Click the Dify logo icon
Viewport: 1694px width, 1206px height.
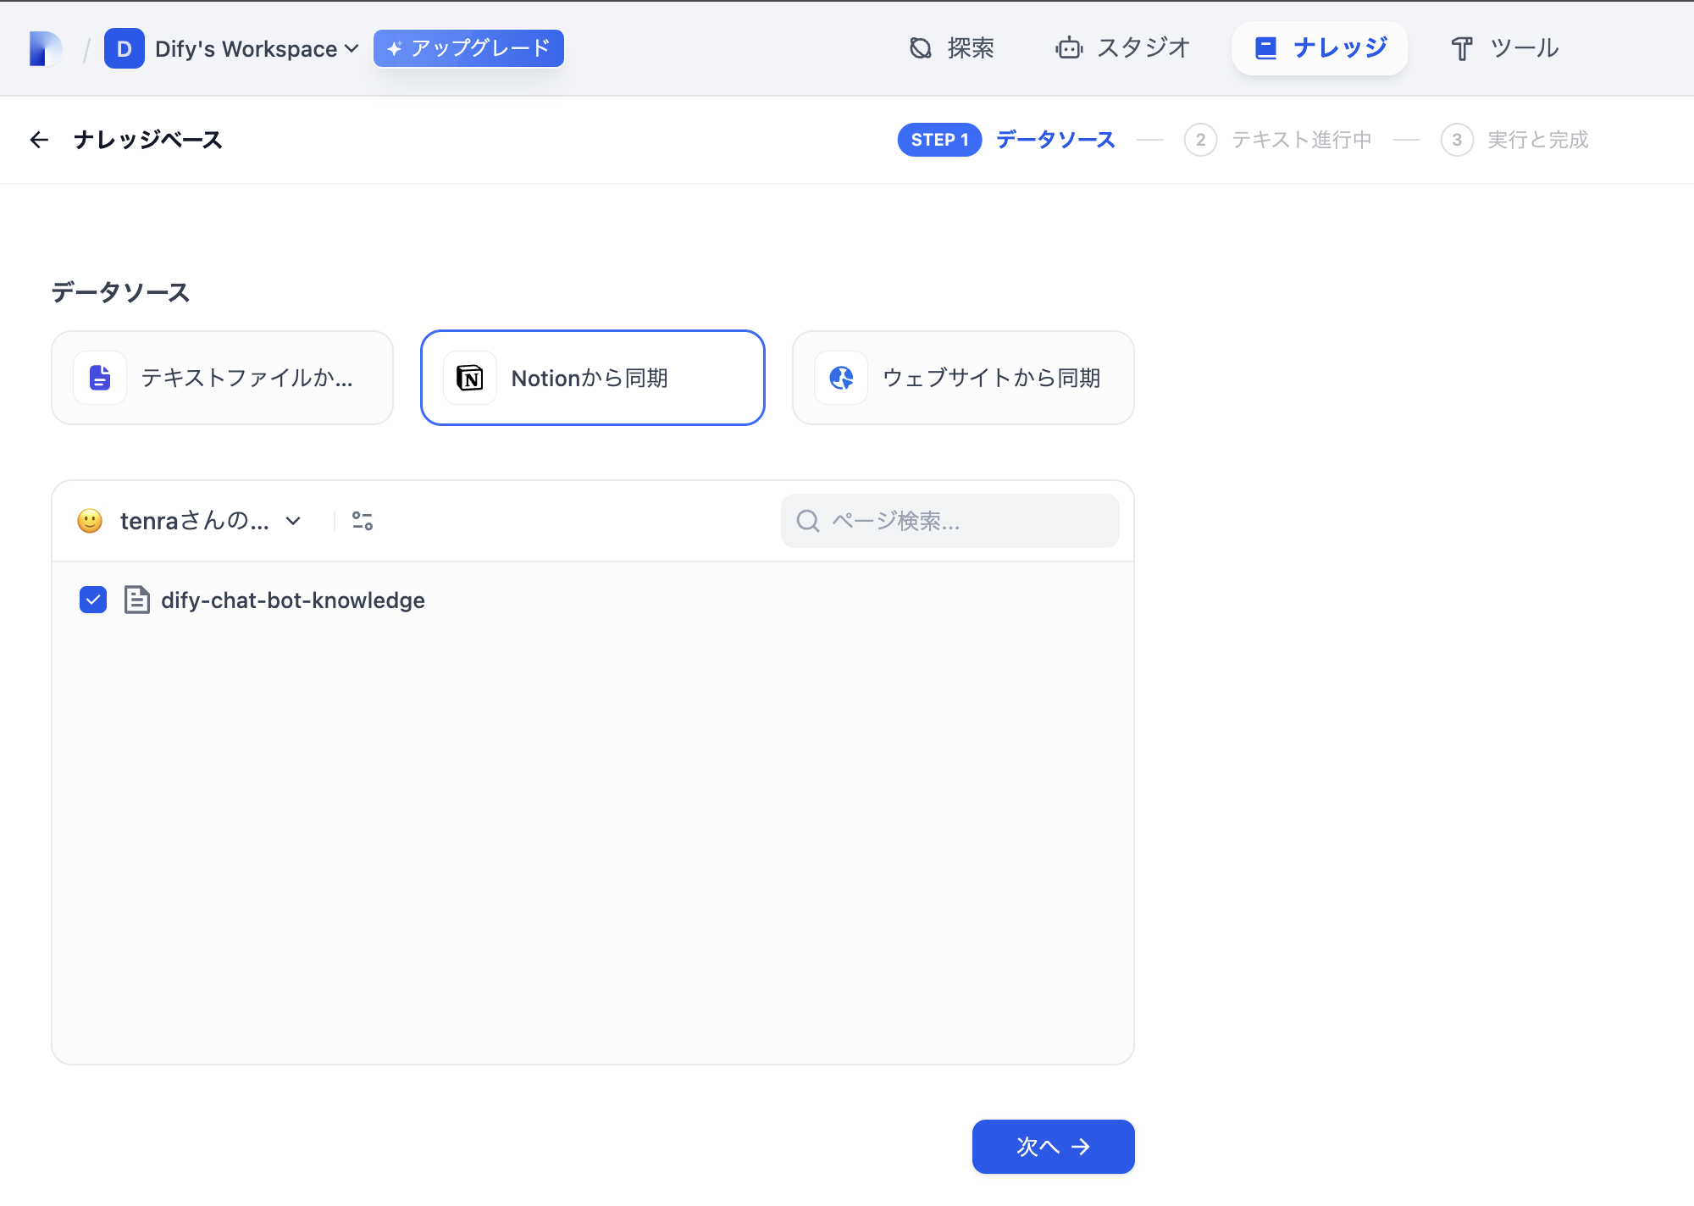click(46, 48)
